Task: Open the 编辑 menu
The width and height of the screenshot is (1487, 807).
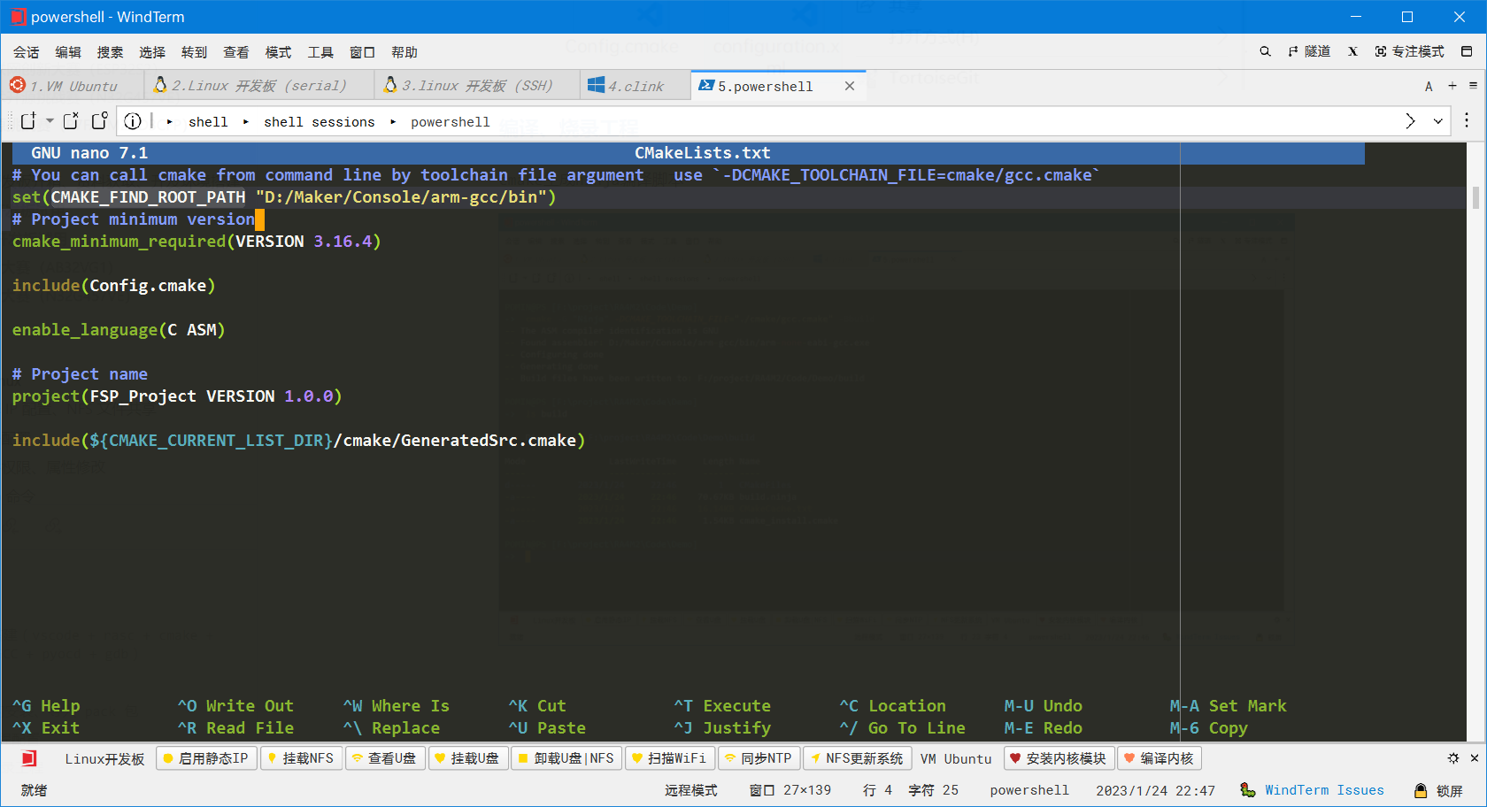Action: point(68,52)
